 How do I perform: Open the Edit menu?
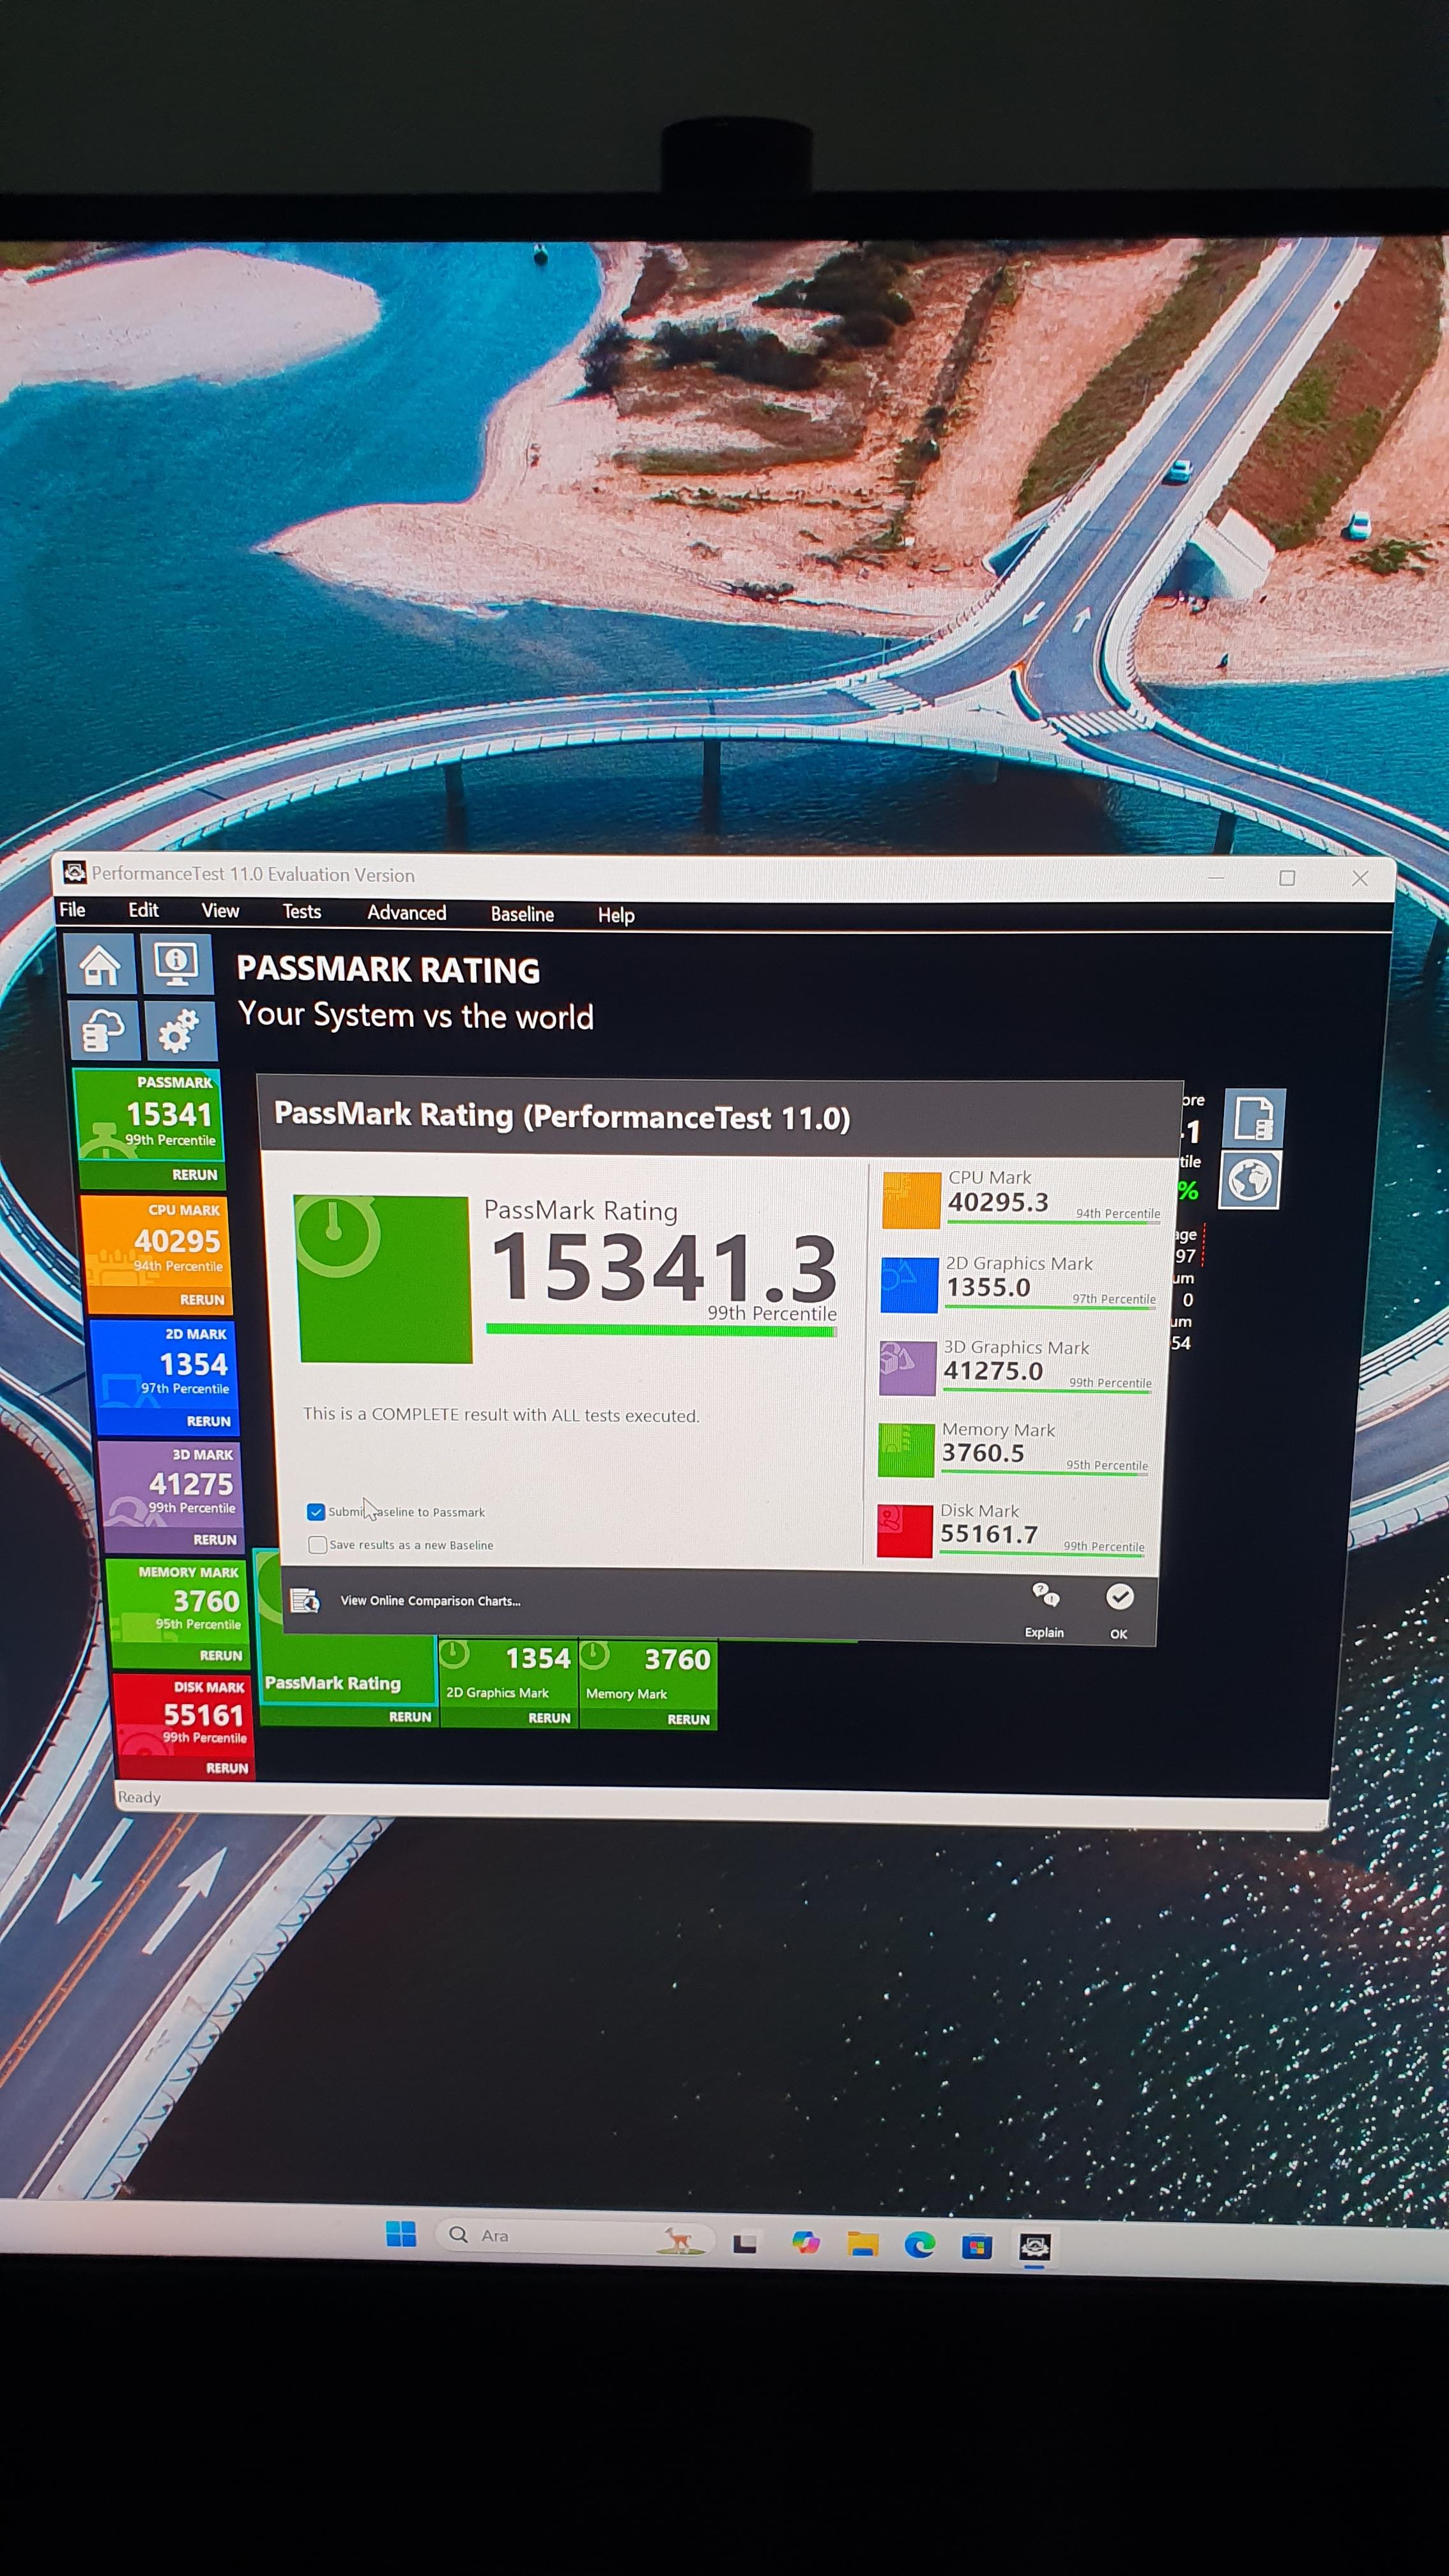[143, 910]
